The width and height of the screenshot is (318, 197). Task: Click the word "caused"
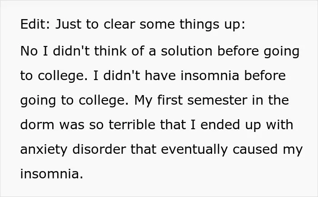click(x=255, y=149)
